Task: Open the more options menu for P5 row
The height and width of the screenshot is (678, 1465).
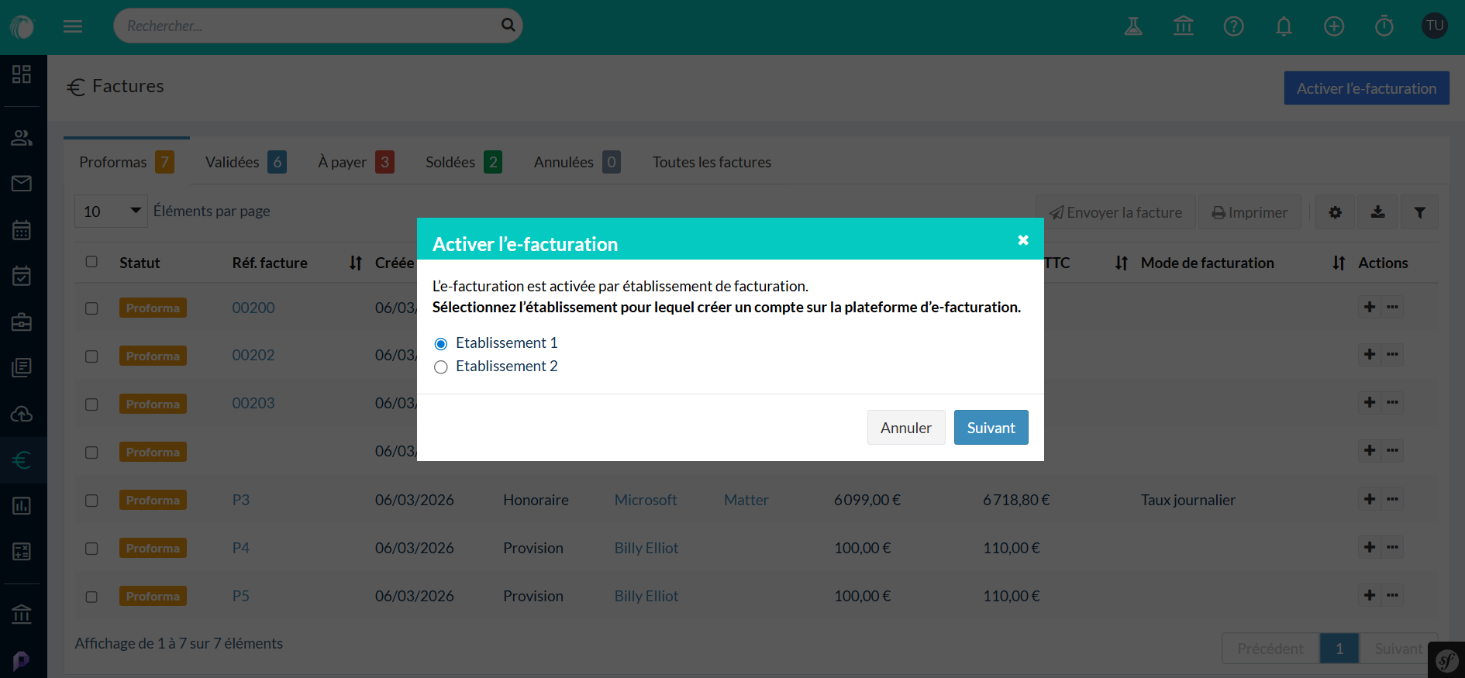Action: point(1393,595)
